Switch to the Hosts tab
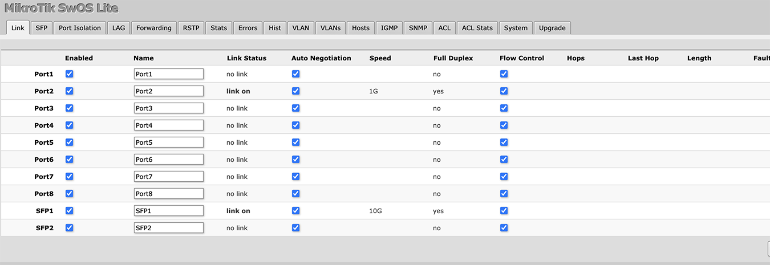770x265 pixels. coord(360,28)
